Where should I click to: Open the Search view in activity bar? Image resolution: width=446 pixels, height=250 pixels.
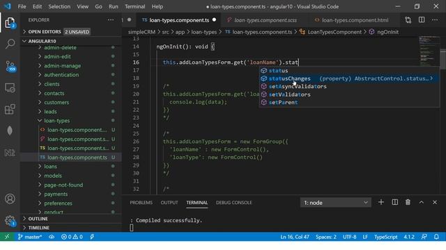click(x=10, y=44)
